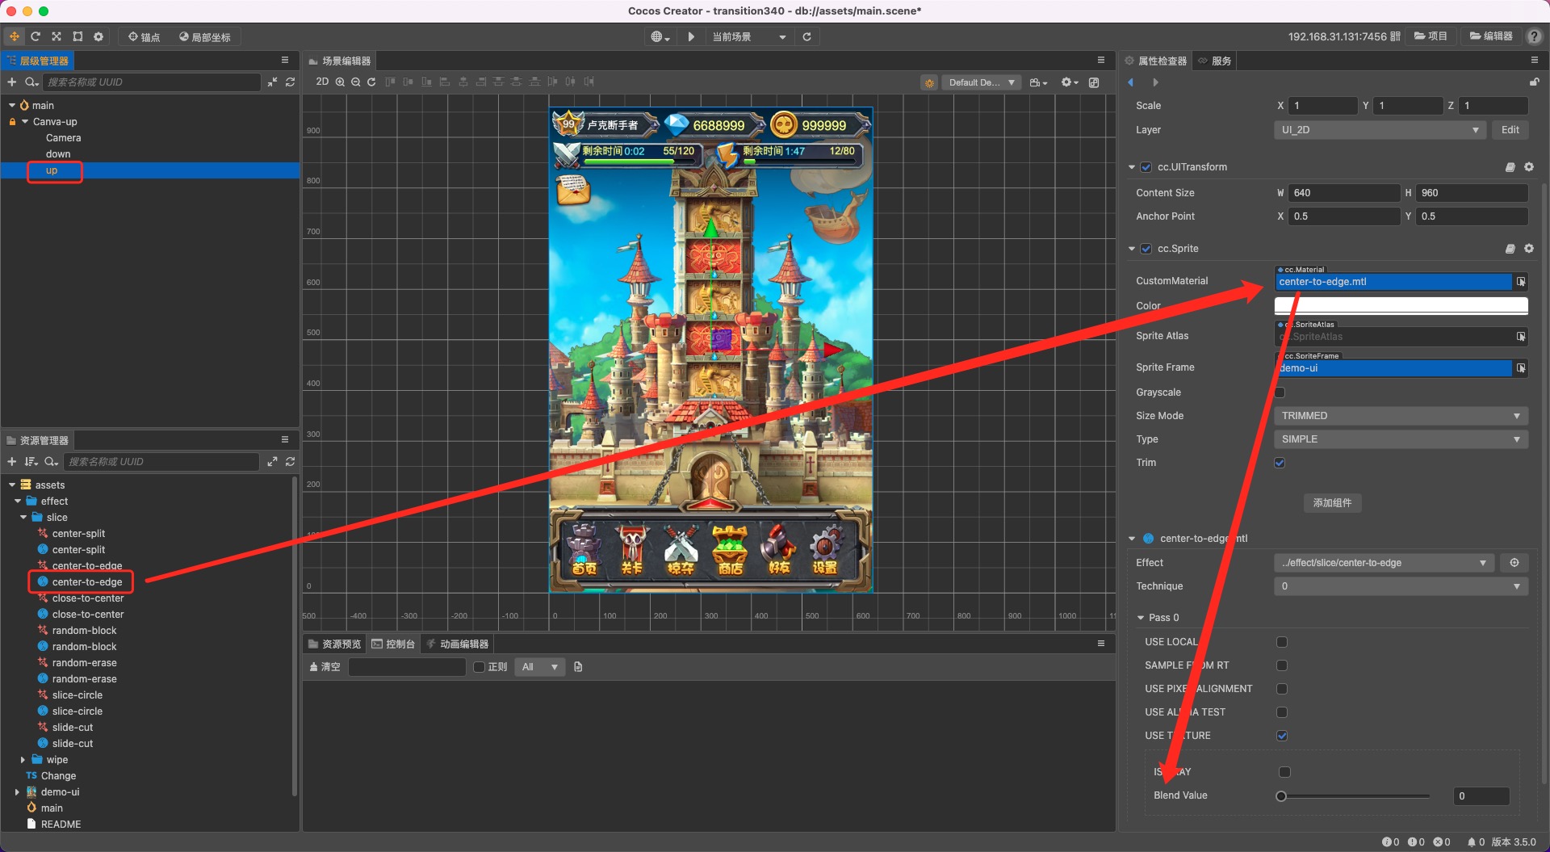This screenshot has width=1550, height=852.
Task: Toggle the 锚点 anchor pivot mode
Action: pos(145,37)
